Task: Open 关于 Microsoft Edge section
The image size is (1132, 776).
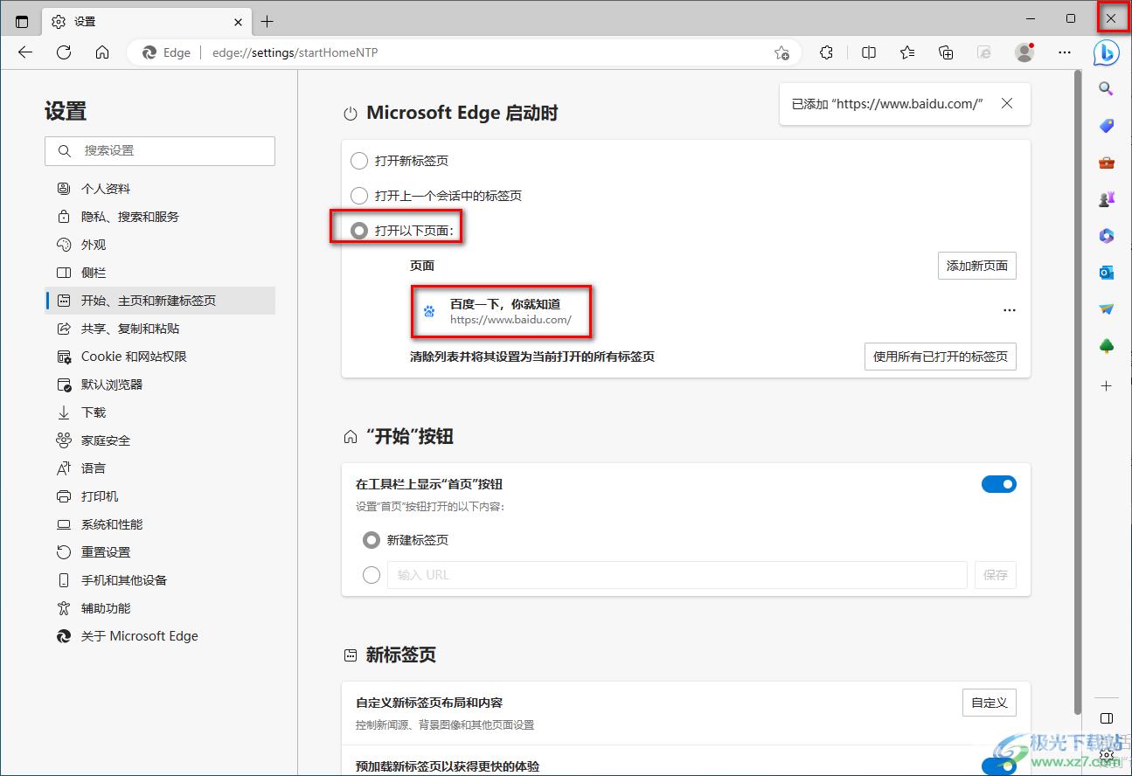Action: tap(160, 636)
